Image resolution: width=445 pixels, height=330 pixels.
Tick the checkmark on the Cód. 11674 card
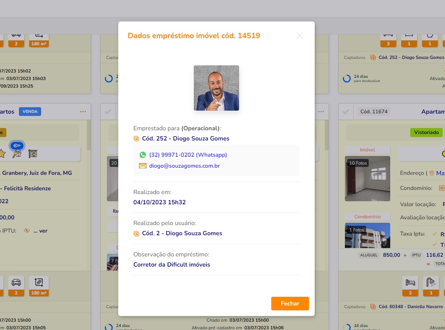pos(345,112)
